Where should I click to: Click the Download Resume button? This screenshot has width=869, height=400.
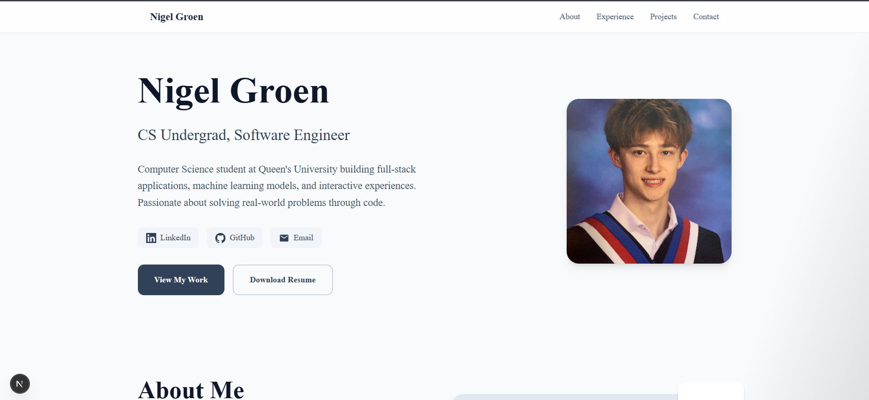coord(283,280)
